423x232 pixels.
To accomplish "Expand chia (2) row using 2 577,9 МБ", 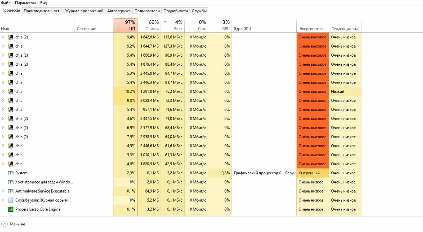I will pos(3,128).
